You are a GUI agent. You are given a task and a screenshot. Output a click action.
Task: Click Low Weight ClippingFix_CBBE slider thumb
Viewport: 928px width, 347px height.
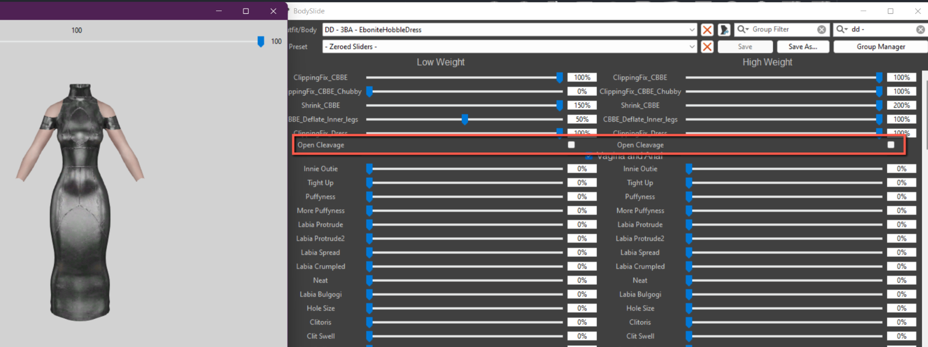click(x=559, y=77)
